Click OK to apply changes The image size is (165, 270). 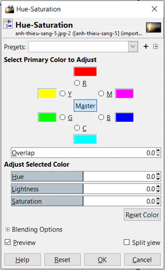pyautogui.click(x=102, y=260)
